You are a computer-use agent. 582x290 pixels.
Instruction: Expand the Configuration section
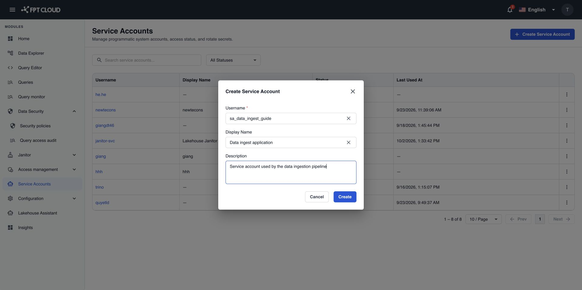74,199
